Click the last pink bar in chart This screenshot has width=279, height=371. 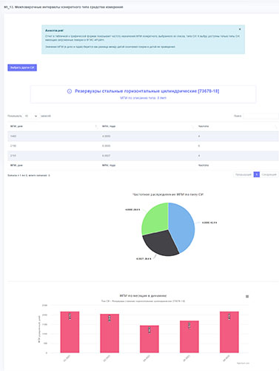pos(229,332)
